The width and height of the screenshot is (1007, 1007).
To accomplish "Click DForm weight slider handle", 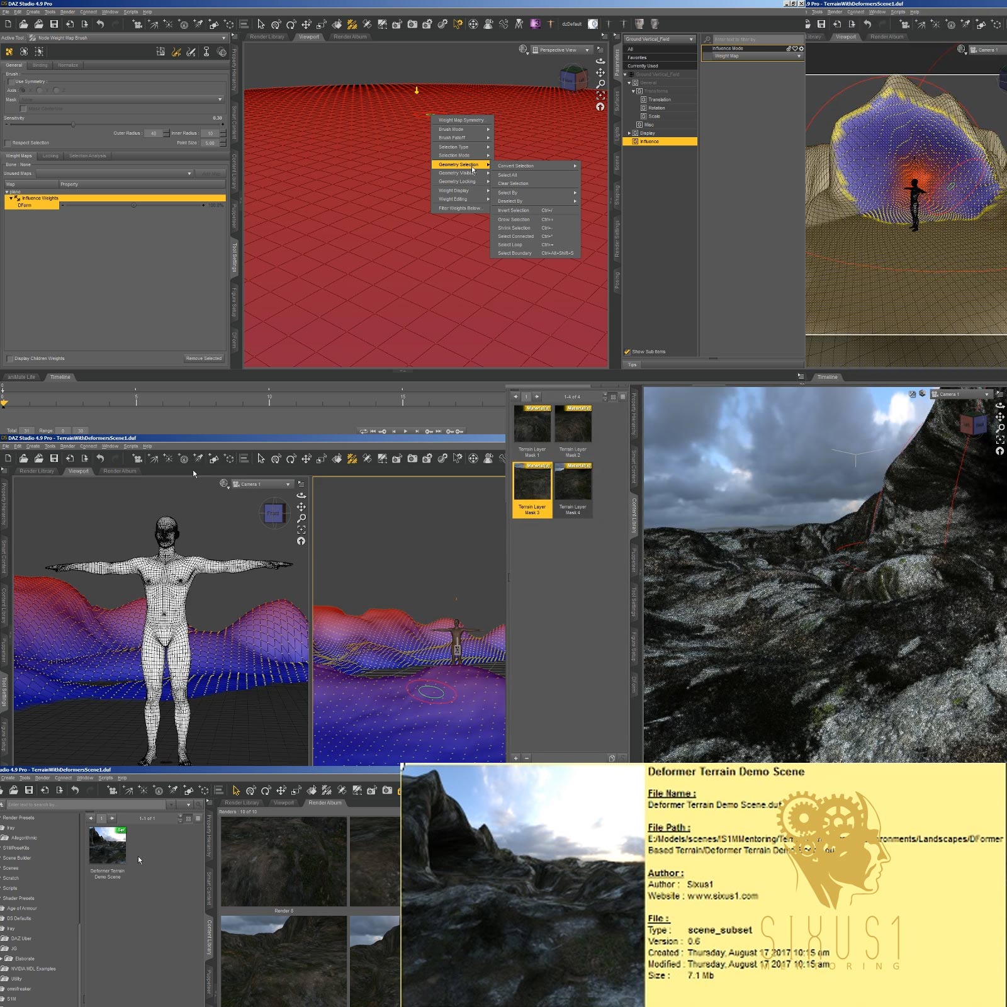I will tap(133, 205).
